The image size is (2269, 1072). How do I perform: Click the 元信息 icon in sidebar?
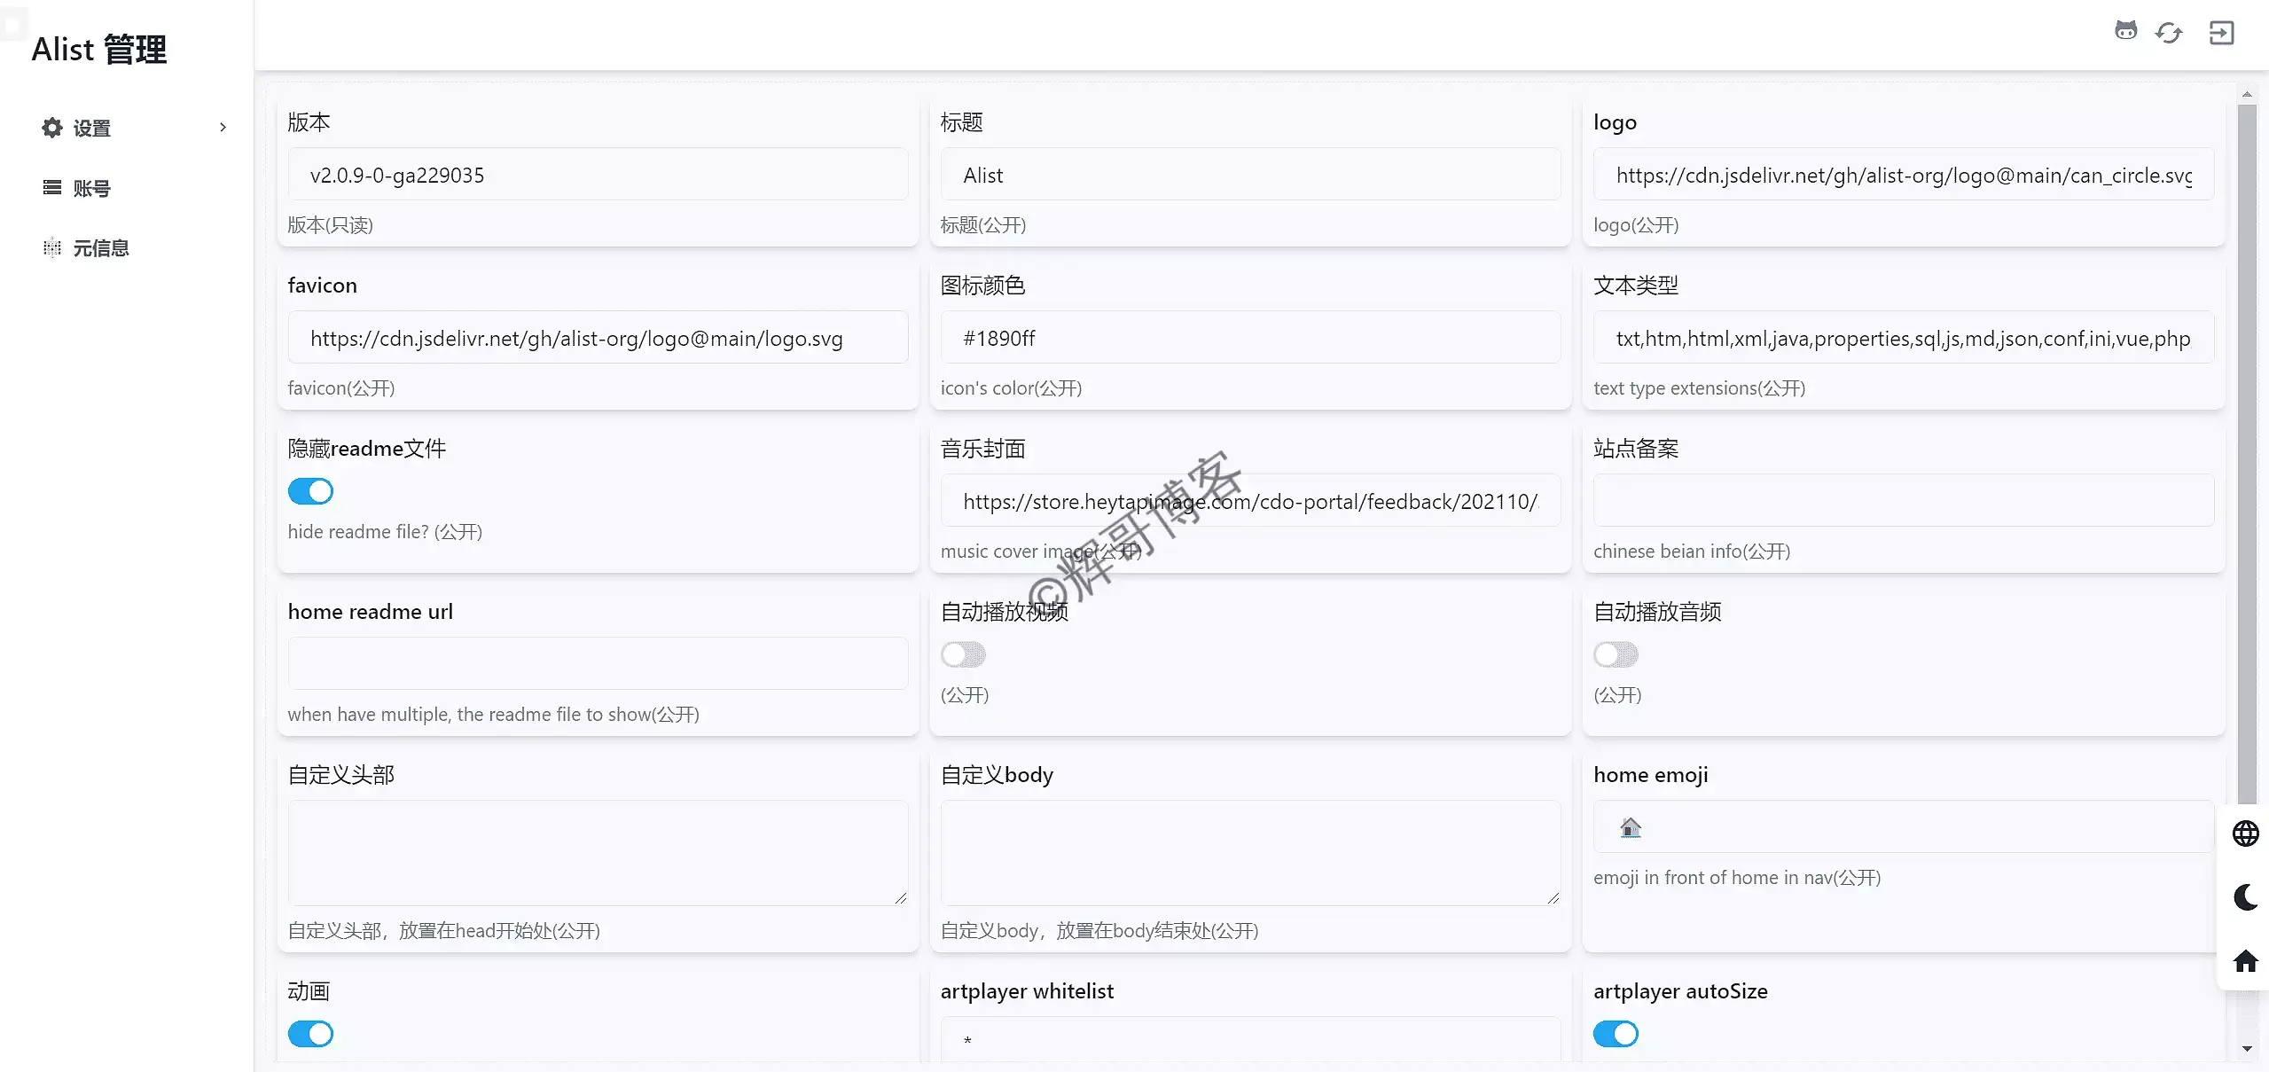[51, 247]
